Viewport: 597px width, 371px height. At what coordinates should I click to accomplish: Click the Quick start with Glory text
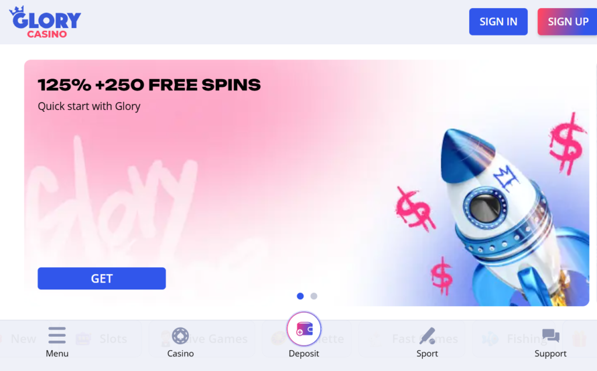point(89,106)
